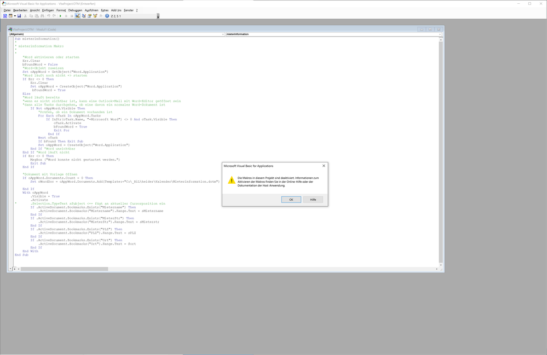
Task: Click the MsgBox Word konnte nicht gestartet line
Action: coord(75,160)
